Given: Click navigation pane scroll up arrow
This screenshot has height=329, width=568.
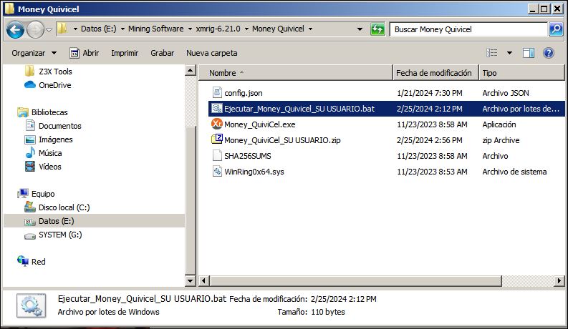Looking at the screenshot, I should (x=191, y=71).
